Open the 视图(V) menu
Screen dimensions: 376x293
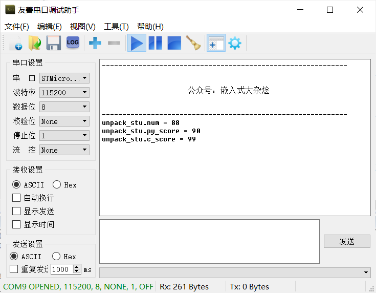click(82, 27)
